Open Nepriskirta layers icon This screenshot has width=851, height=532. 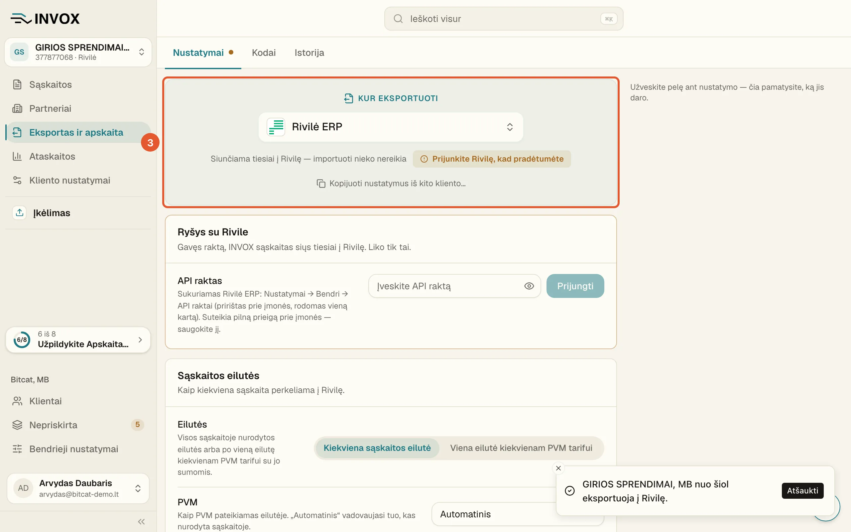click(x=17, y=425)
